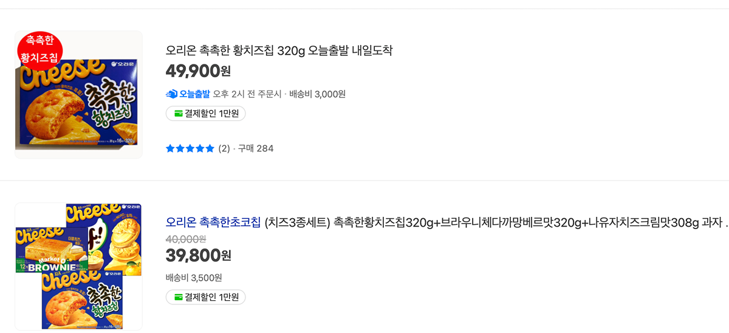
Task: Click the green card icon in the second product's 결제할인 badge
Action: point(178,297)
